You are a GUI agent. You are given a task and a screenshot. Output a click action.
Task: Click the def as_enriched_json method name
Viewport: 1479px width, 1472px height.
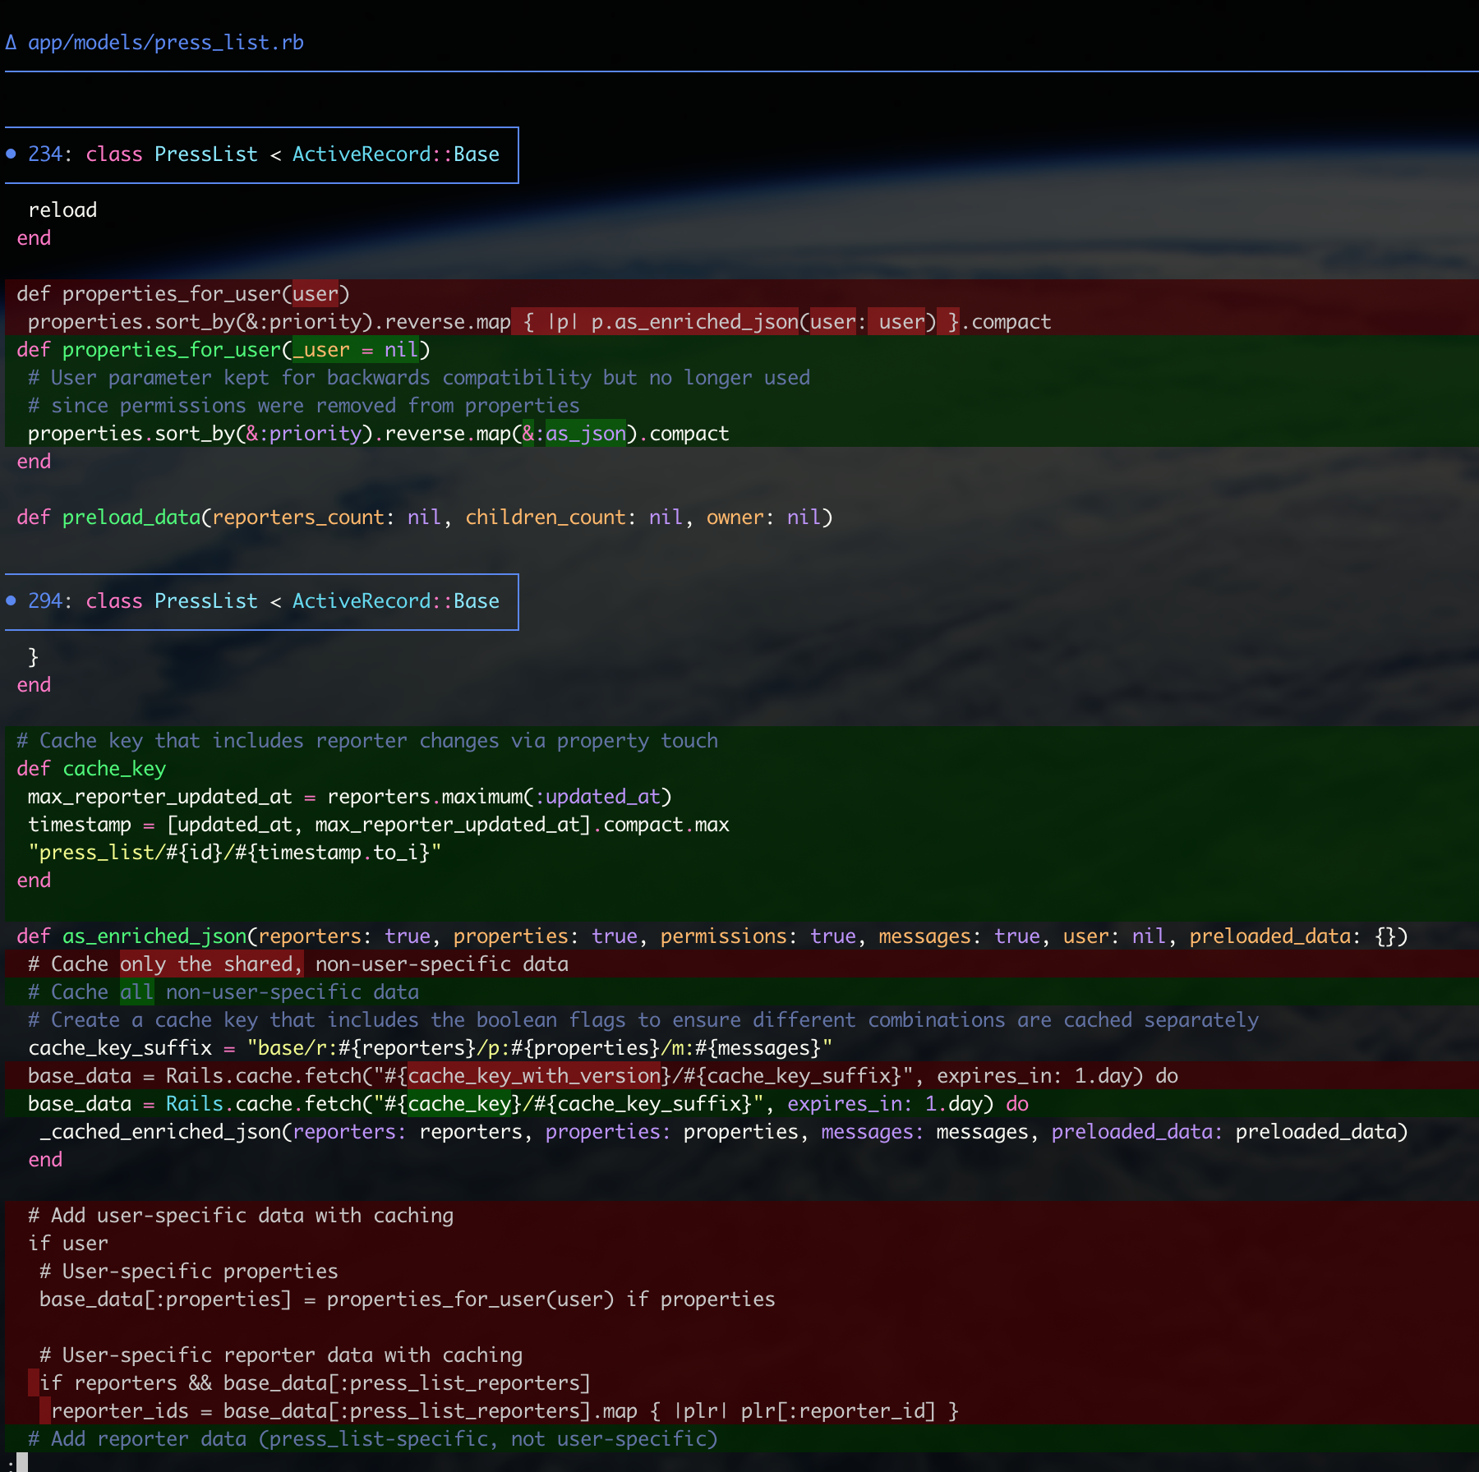pyautogui.click(x=154, y=936)
